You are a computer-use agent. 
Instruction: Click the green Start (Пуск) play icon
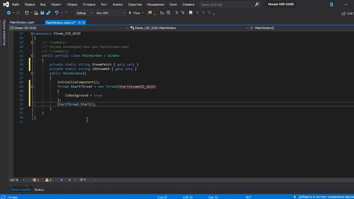130,13
